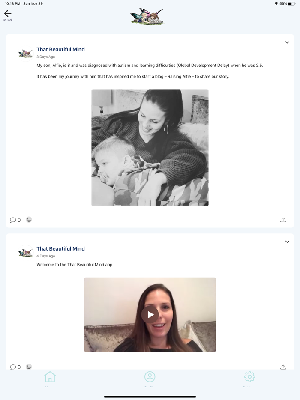Tap the avatar on the Welcome post
This screenshot has height=400, width=300.
26,253
